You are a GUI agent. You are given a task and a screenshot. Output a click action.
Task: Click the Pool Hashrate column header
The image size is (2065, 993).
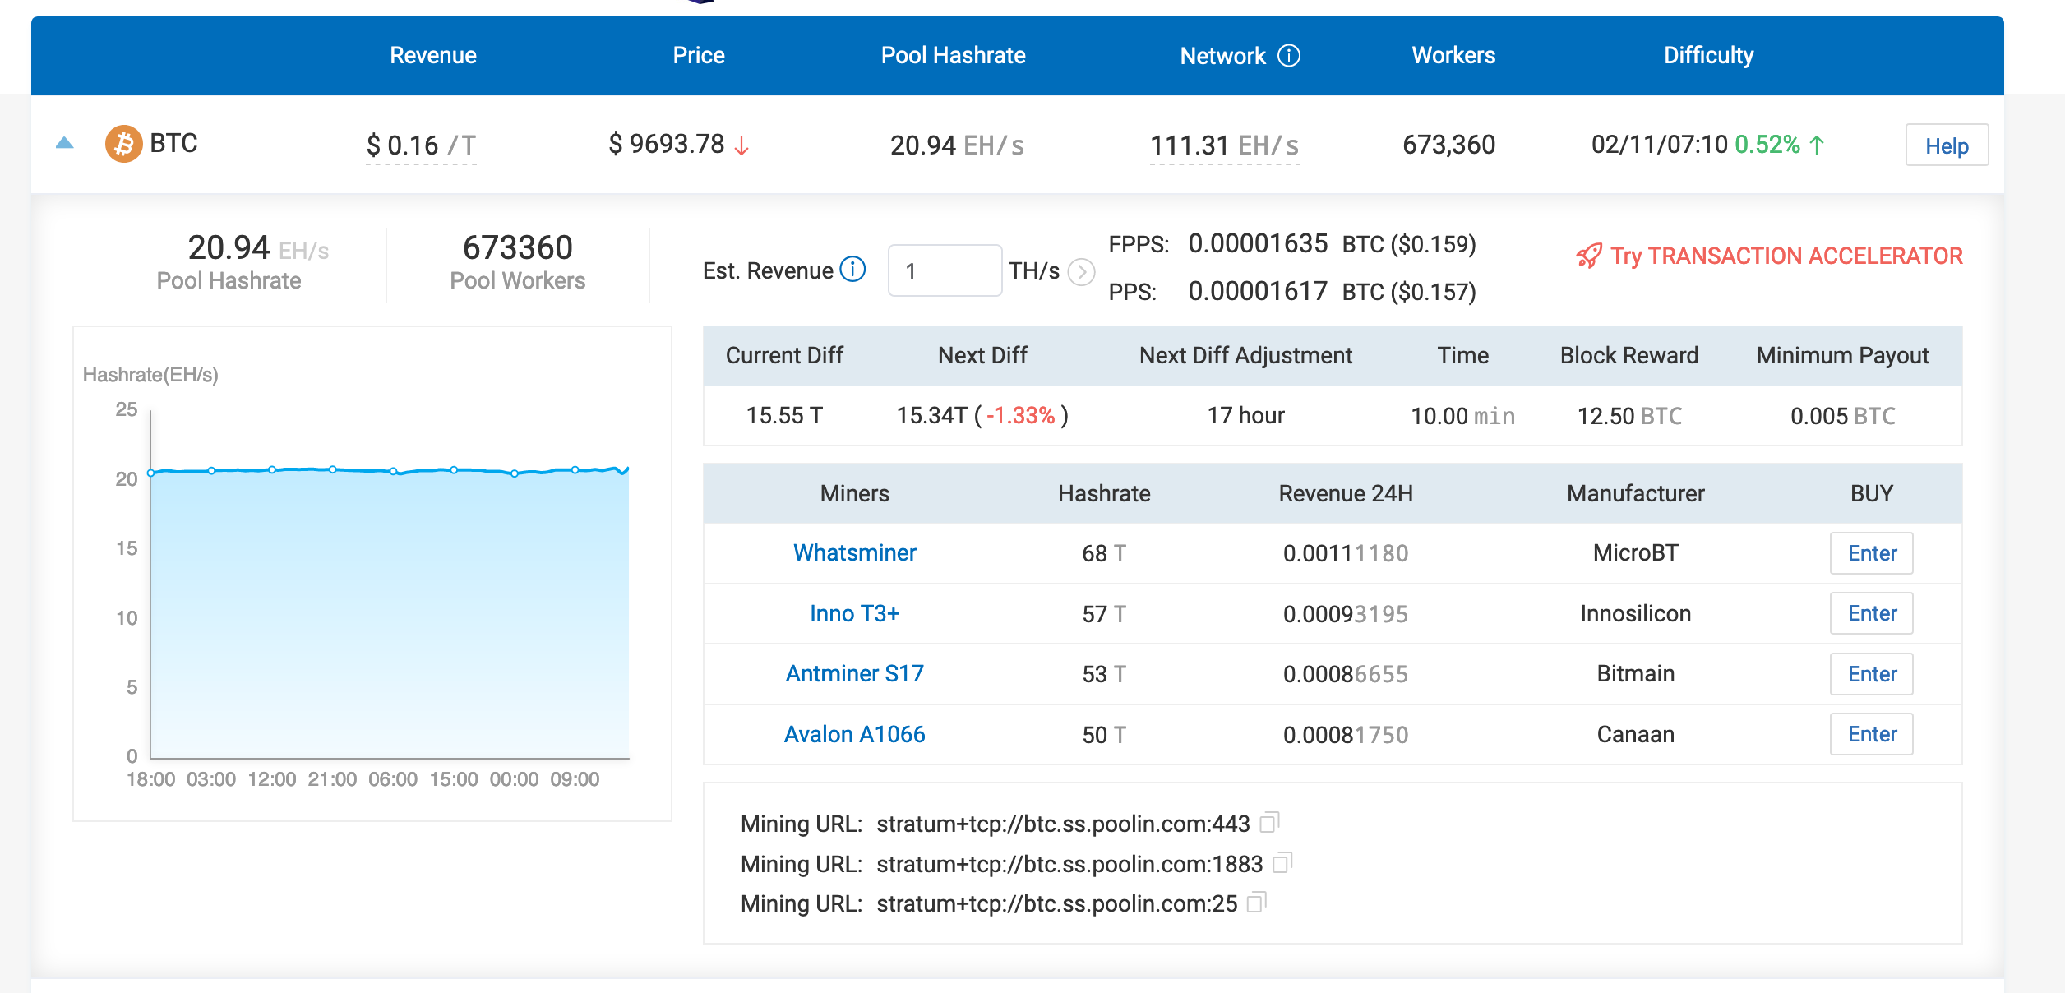(x=953, y=55)
